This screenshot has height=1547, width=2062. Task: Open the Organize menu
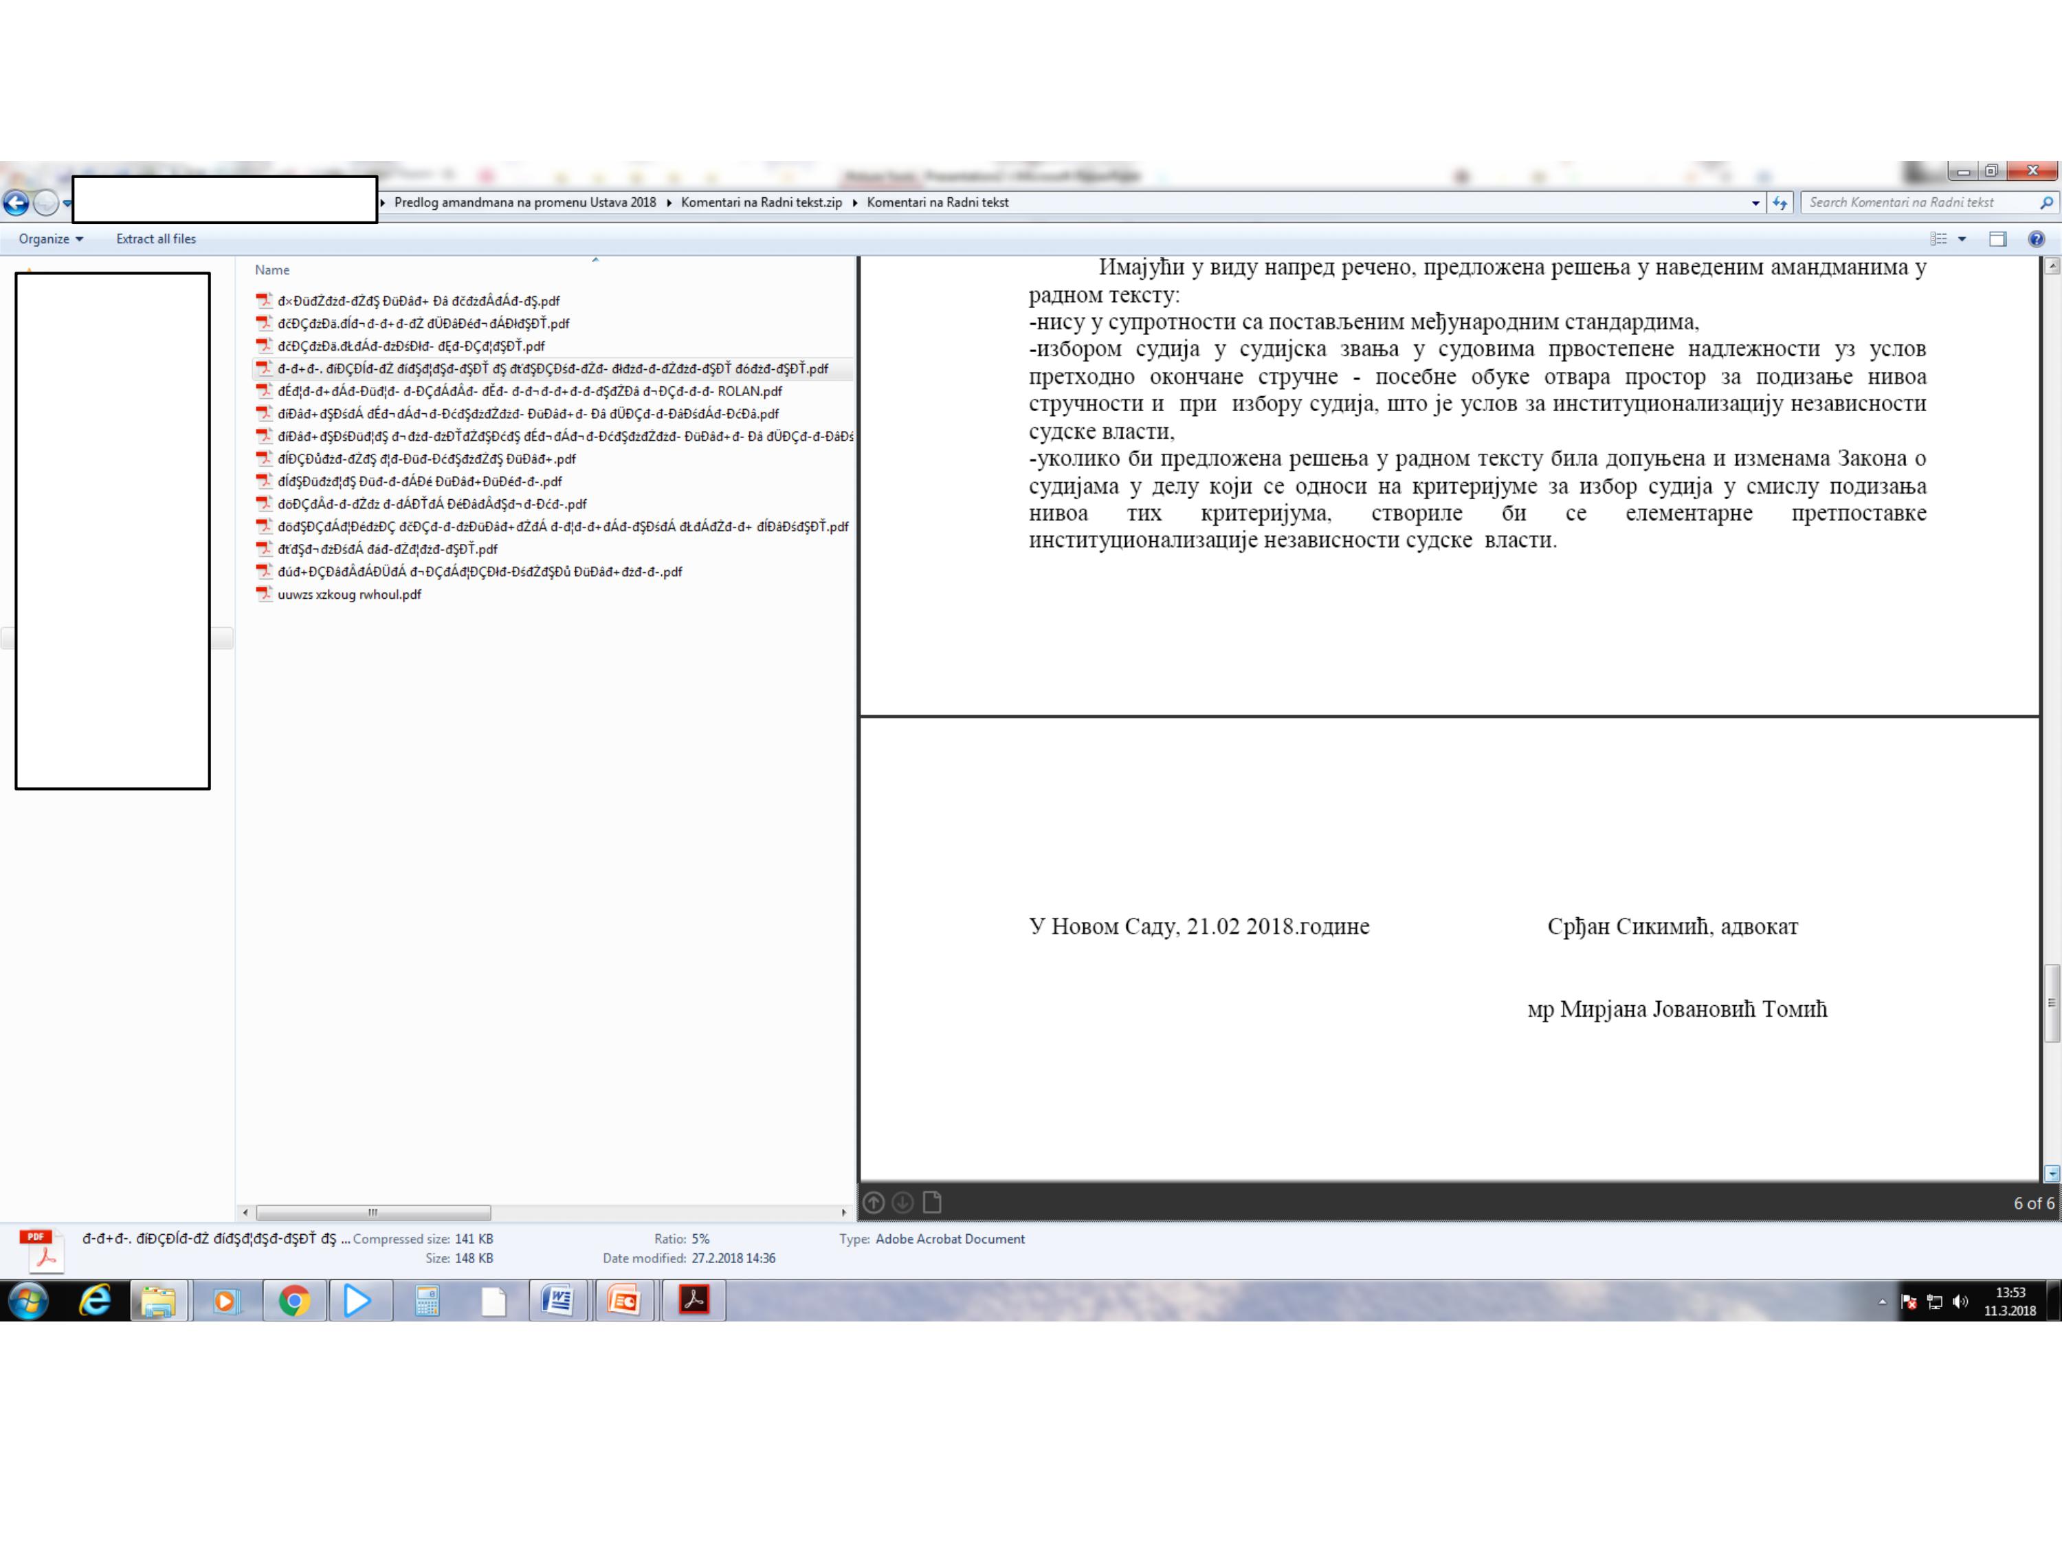click(50, 239)
